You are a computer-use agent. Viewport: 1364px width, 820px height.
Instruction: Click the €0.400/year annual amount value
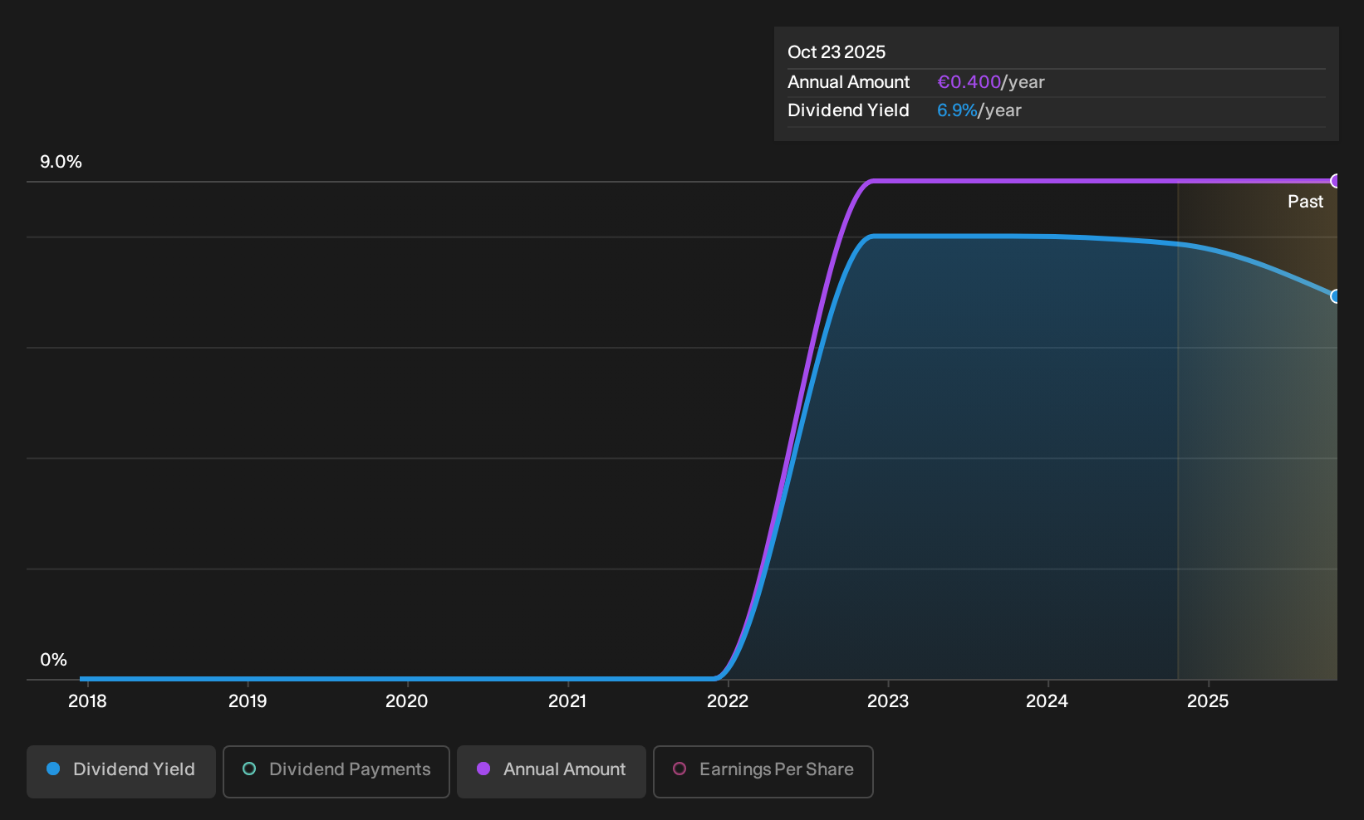pos(991,82)
